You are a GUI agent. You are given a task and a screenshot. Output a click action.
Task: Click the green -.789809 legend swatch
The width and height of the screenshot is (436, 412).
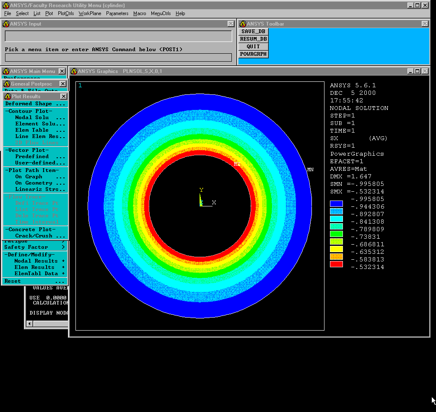point(336,234)
